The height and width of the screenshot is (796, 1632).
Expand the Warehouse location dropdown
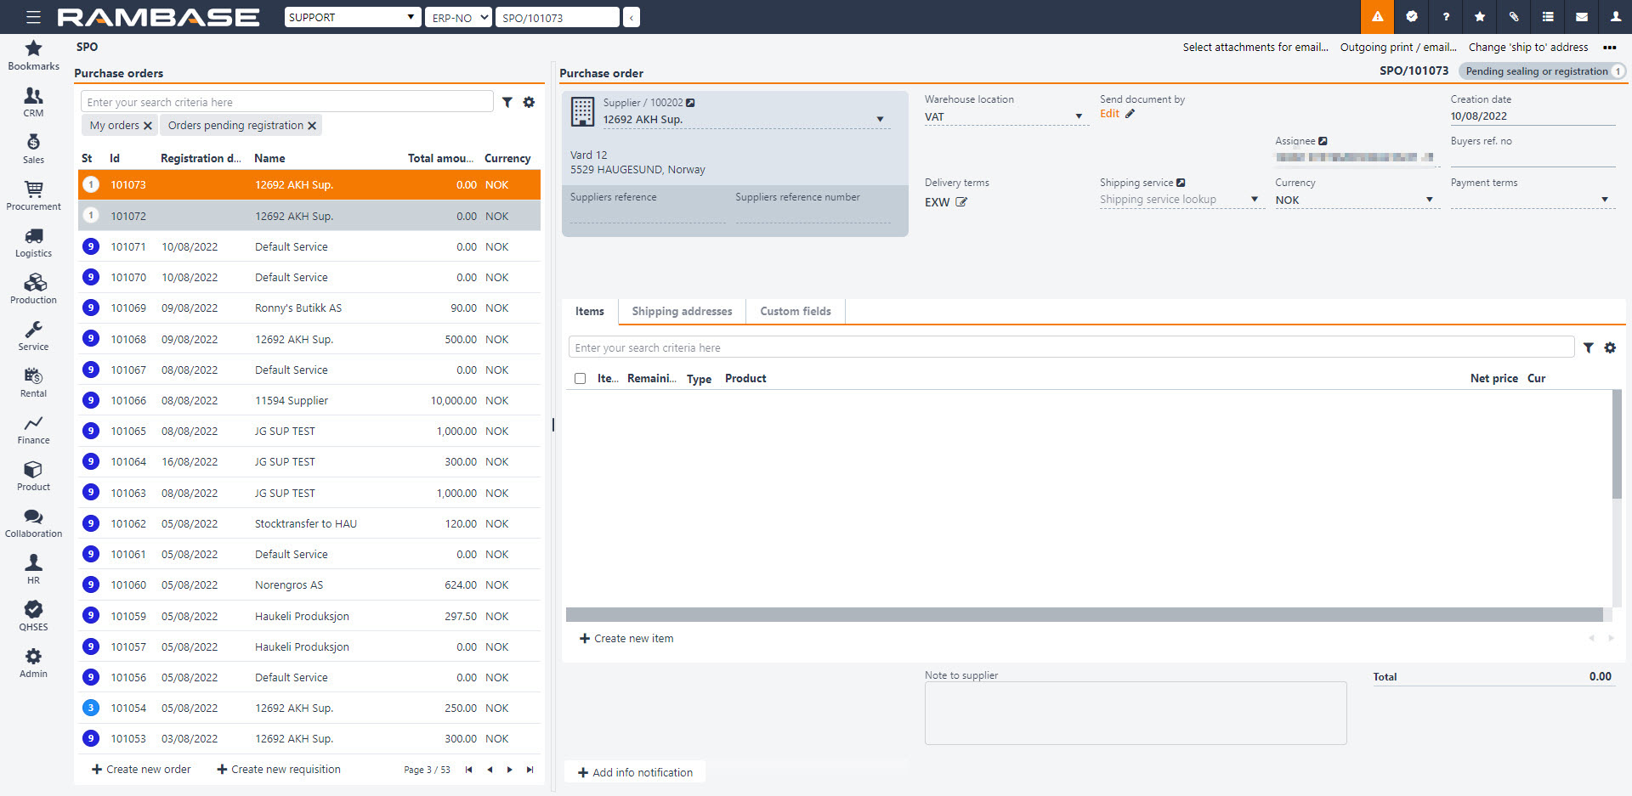[1079, 116]
